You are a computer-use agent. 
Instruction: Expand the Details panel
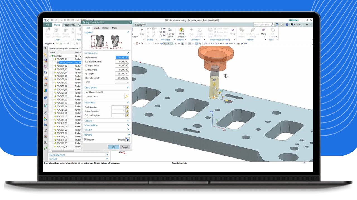pos(107,159)
